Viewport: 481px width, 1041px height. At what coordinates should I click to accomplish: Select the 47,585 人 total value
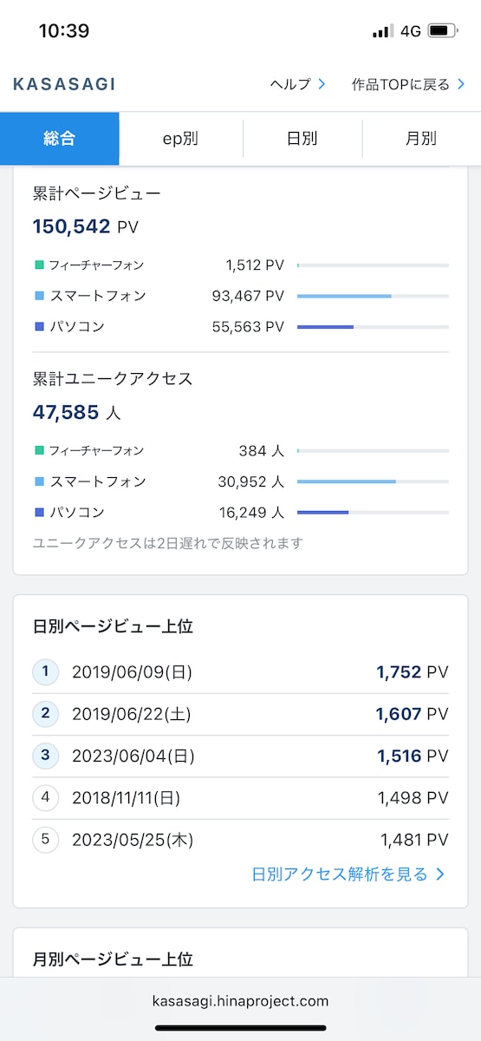(76, 413)
